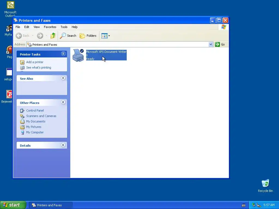
Task: Click the Forward arrow button
Action: (x=40, y=36)
